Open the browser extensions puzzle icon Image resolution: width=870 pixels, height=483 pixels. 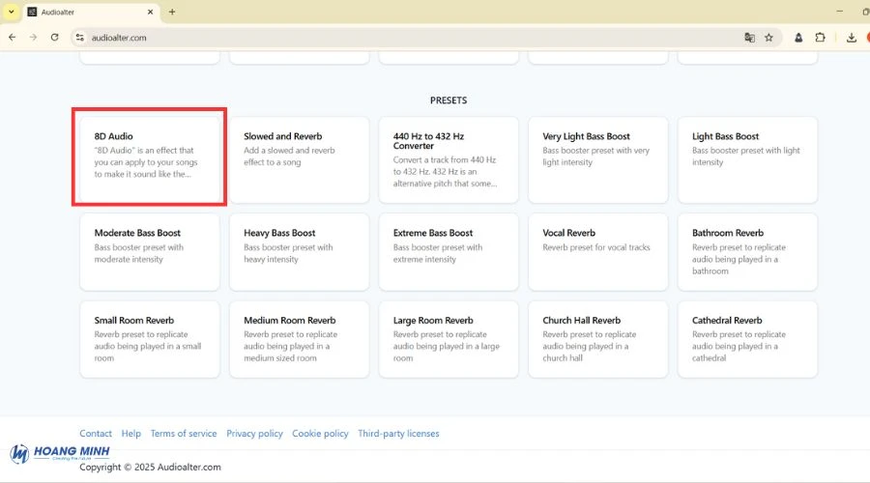tap(820, 38)
